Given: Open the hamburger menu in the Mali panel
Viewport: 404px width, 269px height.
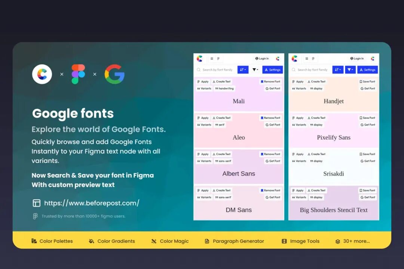Looking at the screenshot, I should click(x=212, y=59).
